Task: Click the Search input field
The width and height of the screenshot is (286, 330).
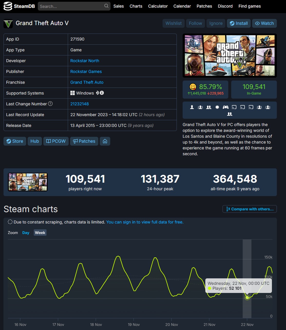Action: tap(71, 6)
